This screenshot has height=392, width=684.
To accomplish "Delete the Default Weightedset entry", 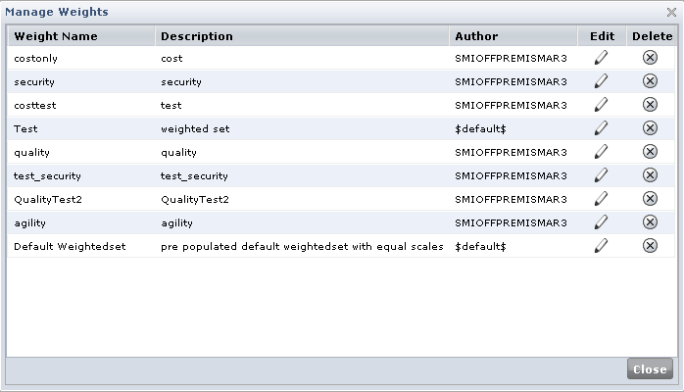I will coord(650,246).
